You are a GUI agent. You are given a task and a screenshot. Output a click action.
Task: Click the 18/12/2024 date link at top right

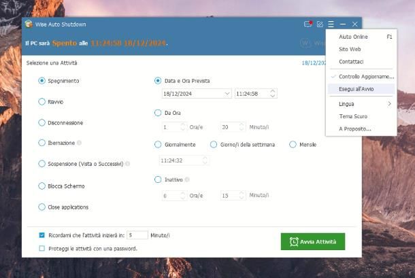[x=314, y=63]
